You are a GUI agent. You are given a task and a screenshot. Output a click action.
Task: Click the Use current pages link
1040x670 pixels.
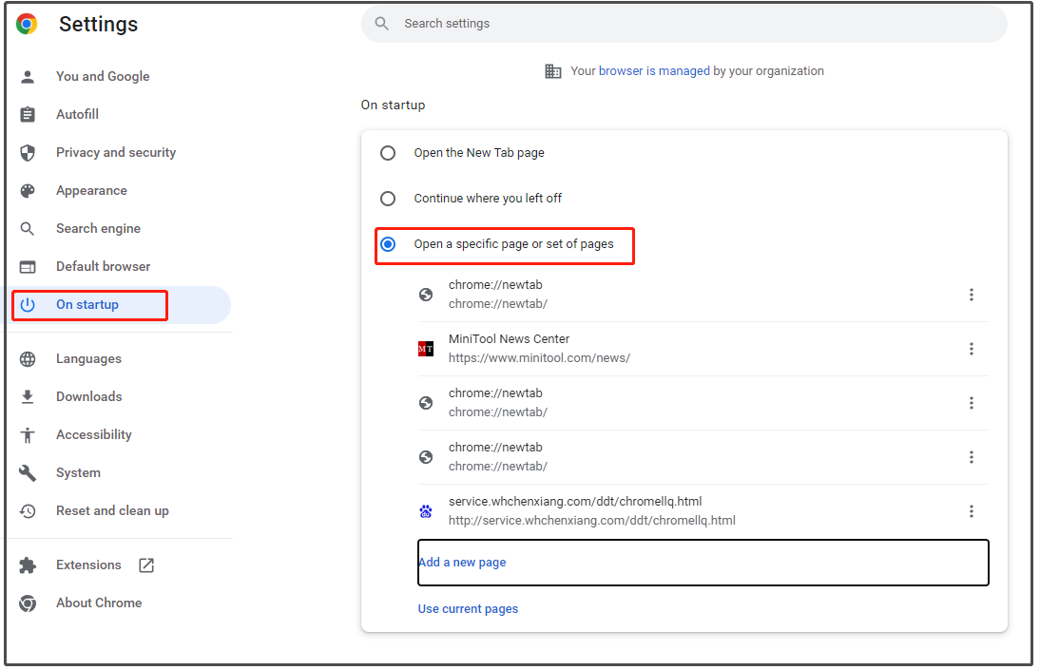[468, 609]
